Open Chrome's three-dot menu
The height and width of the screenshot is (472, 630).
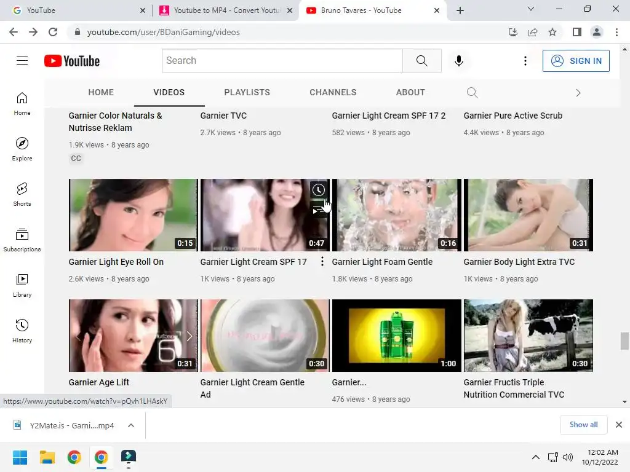(616, 32)
